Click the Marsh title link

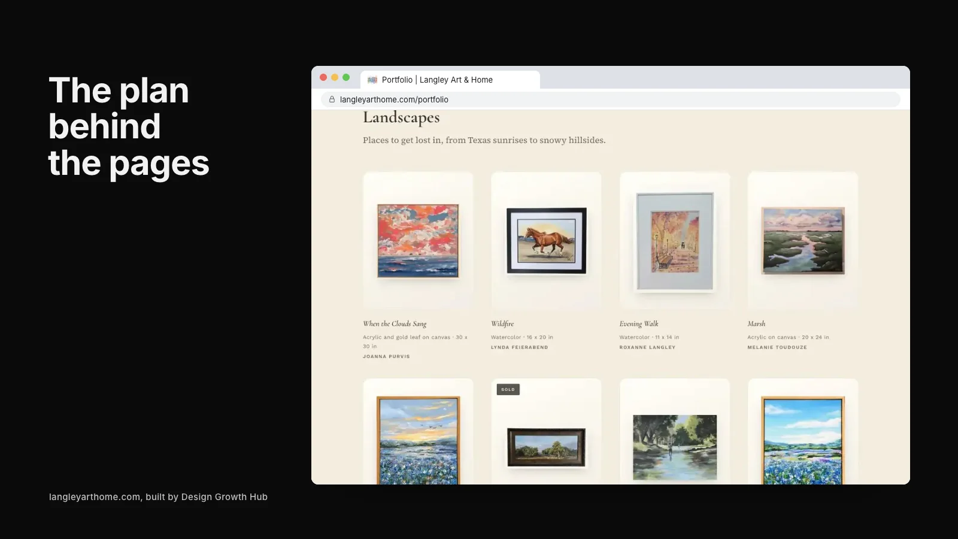point(756,324)
